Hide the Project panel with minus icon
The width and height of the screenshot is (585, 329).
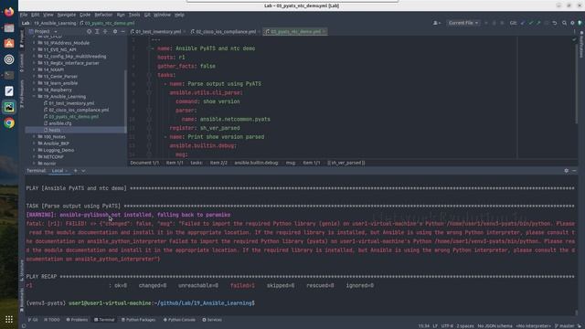coord(122,32)
